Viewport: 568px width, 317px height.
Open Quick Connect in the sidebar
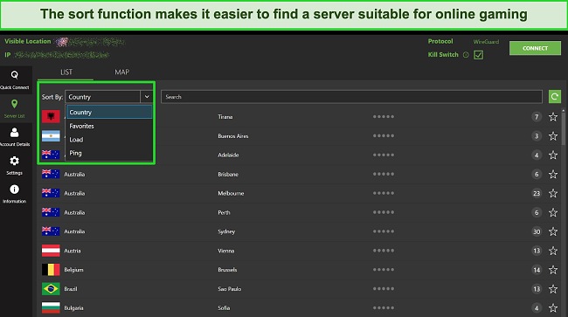pos(15,80)
